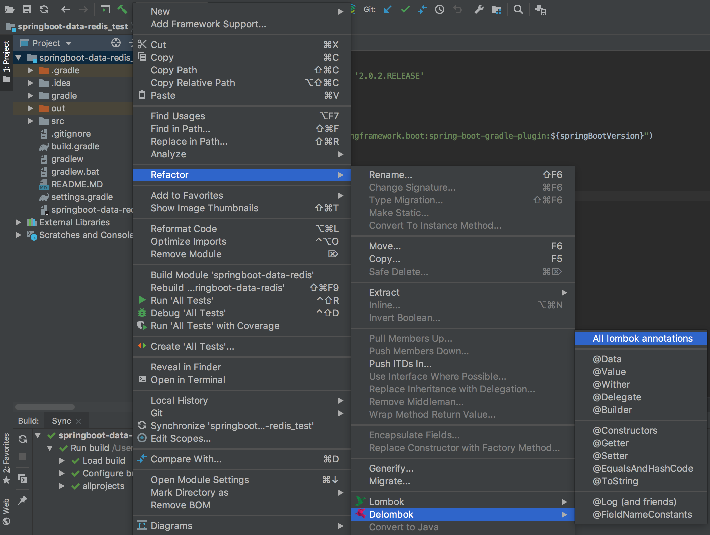
Task: Select All lombok annotations menu item
Action: pos(642,338)
